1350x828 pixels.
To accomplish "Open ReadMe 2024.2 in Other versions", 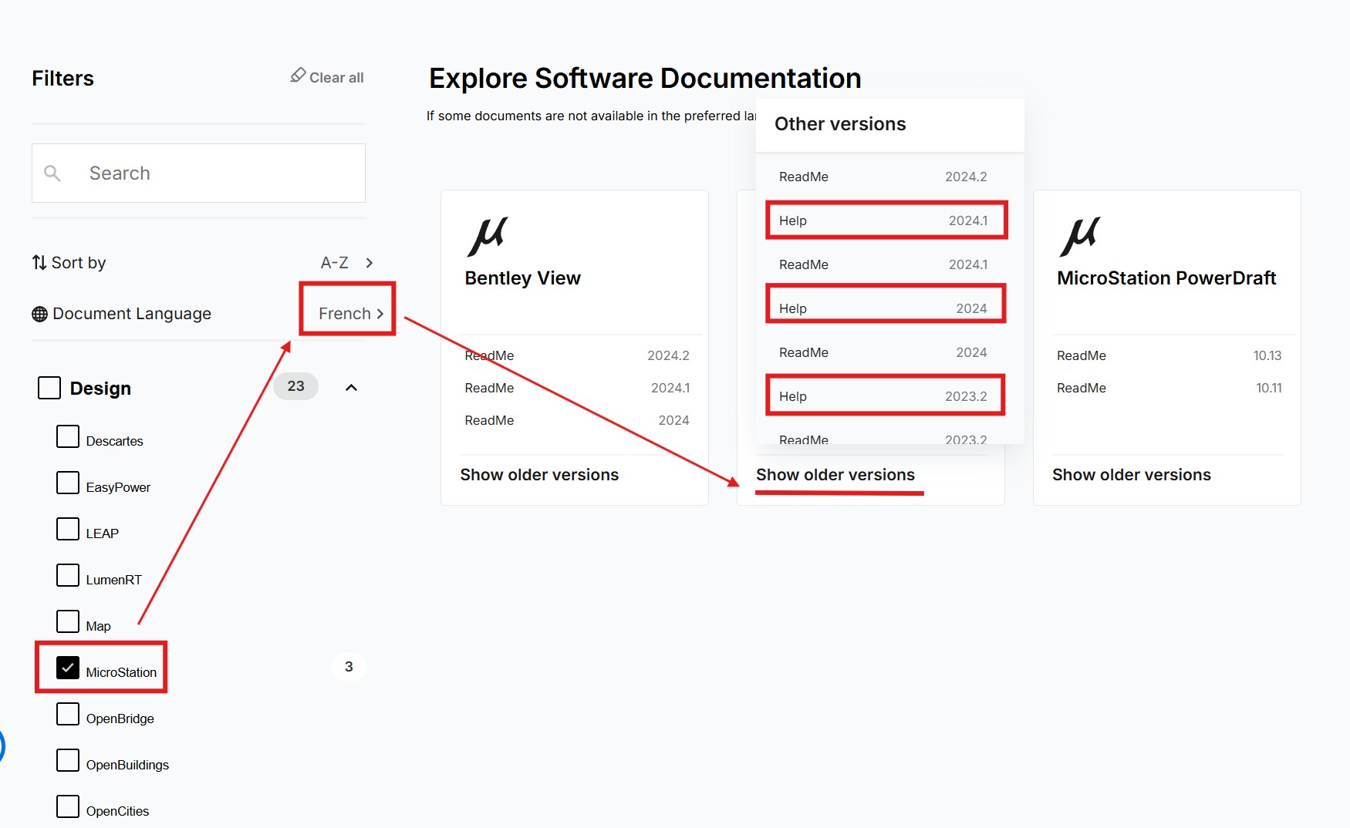I will click(x=883, y=177).
